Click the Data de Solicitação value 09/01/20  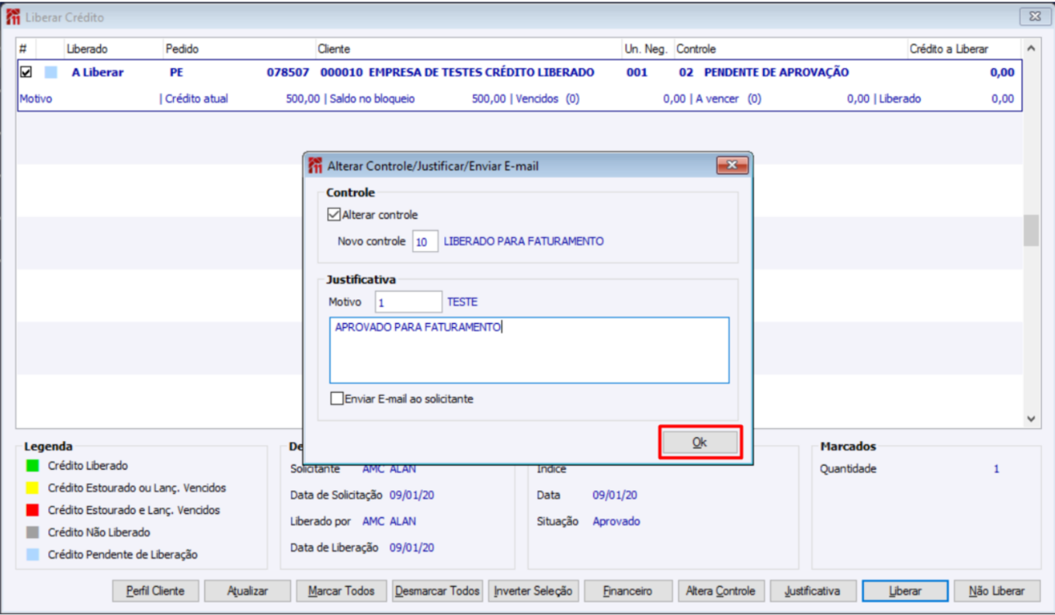(x=412, y=494)
